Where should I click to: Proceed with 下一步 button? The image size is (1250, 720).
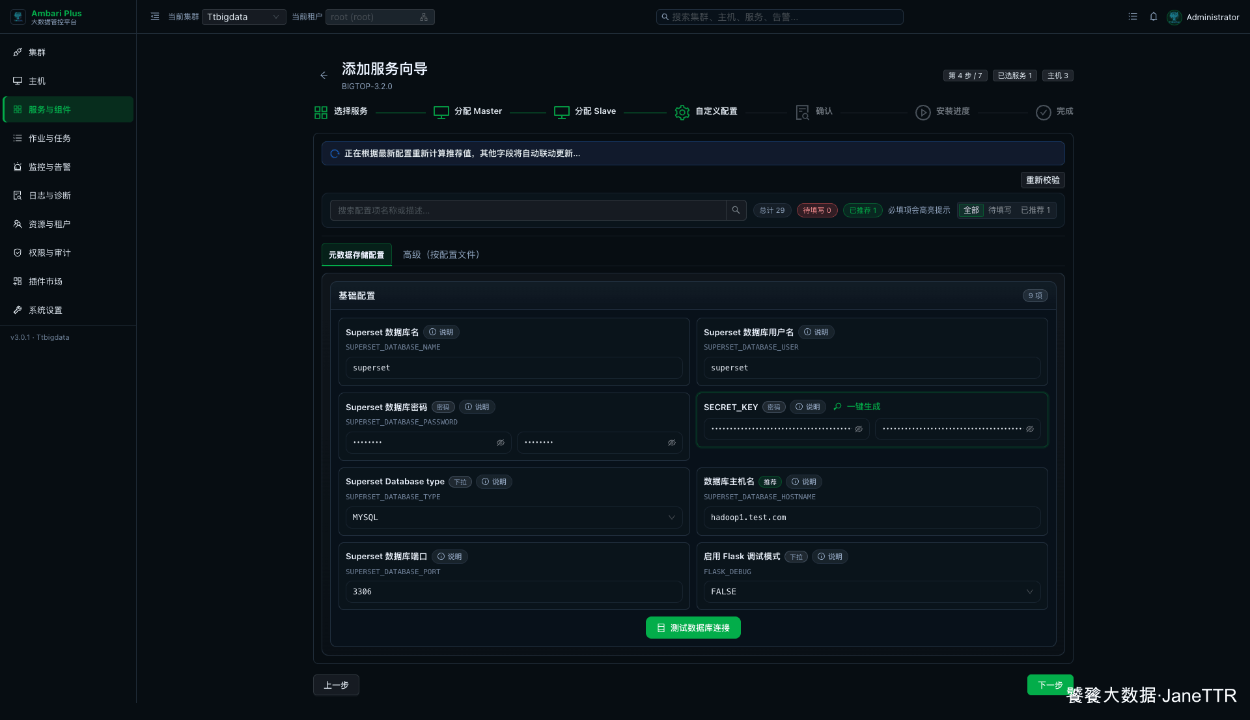click(1050, 685)
